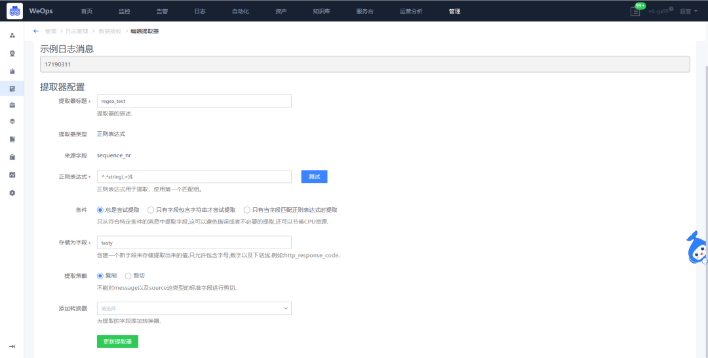
Task: Open 监控 in top navigation
Action: 124,11
